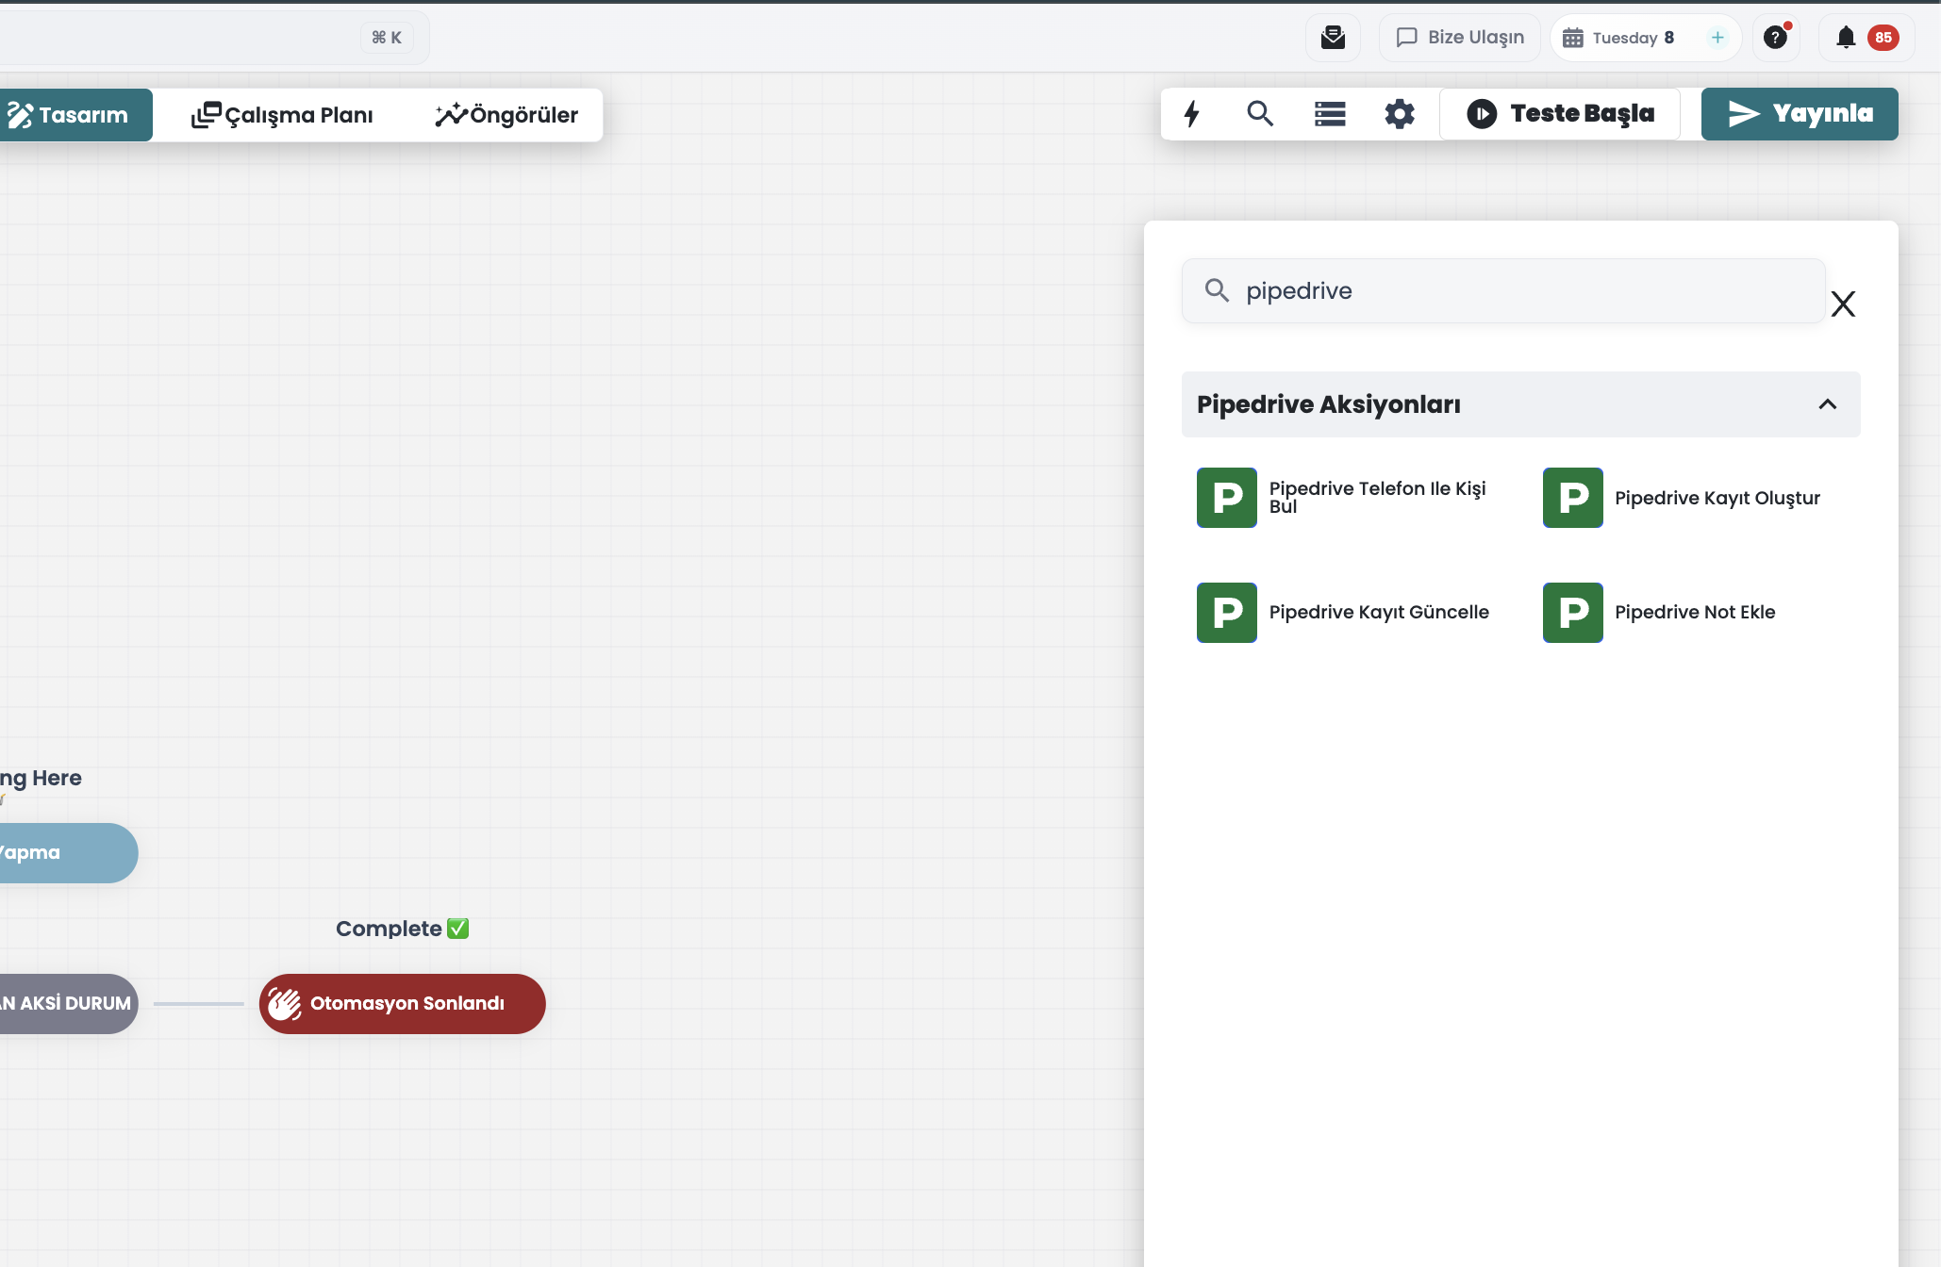Open the Çalışma Planı tab
Screen dimensions: 1941x1267
point(282,115)
